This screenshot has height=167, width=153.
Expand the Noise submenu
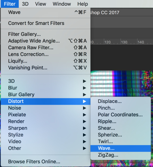[46, 108]
